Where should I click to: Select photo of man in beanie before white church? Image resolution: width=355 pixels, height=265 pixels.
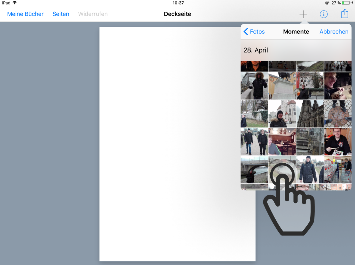click(x=282, y=114)
